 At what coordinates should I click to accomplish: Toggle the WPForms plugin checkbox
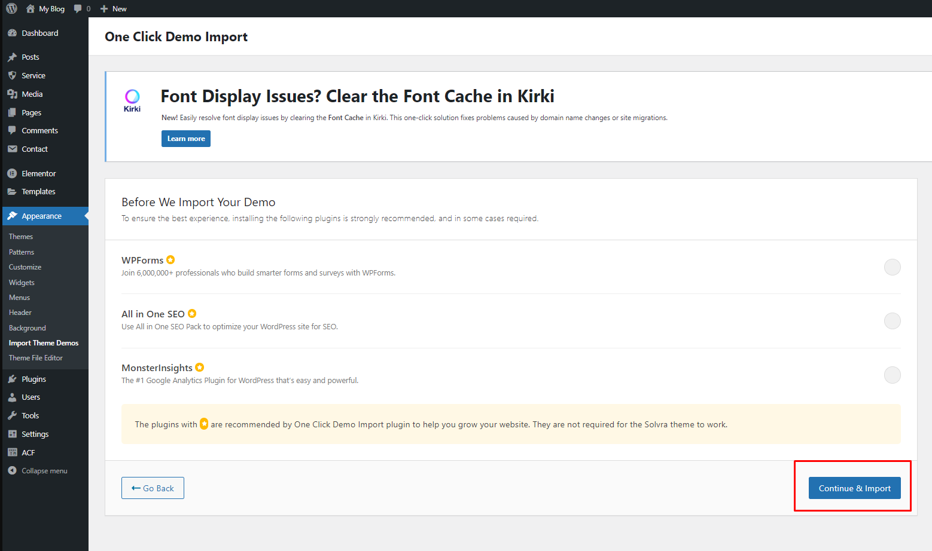click(892, 267)
